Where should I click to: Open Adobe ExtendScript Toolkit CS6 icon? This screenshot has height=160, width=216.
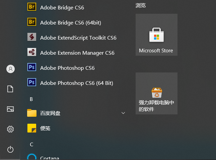(32, 37)
